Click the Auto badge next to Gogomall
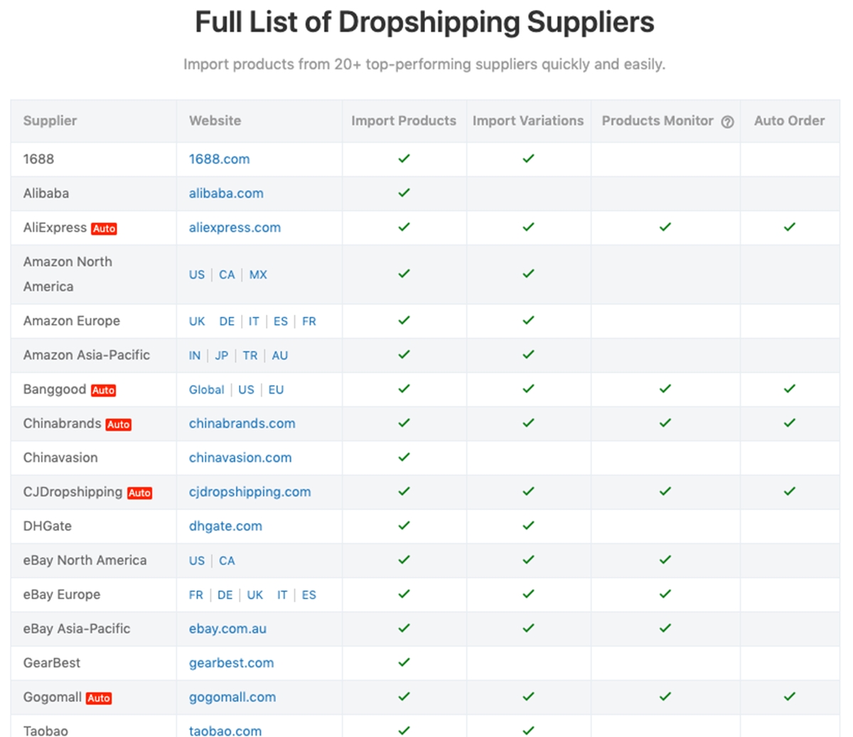Viewport: 853px width, 737px height. pyautogui.click(x=98, y=698)
